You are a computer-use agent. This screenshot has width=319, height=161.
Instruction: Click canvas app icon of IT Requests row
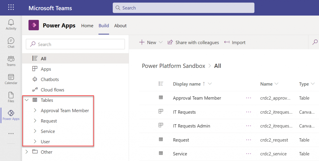tap(161, 111)
